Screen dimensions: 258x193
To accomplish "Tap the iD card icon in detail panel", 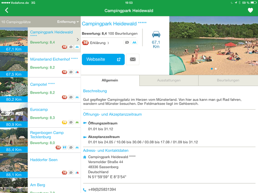I will click(x=127, y=42).
